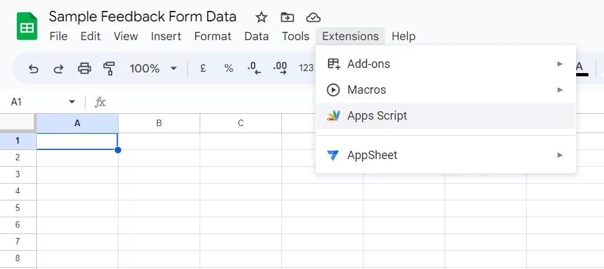Expand the Add-ons submenu
This screenshot has height=269, width=604.
[446, 64]
